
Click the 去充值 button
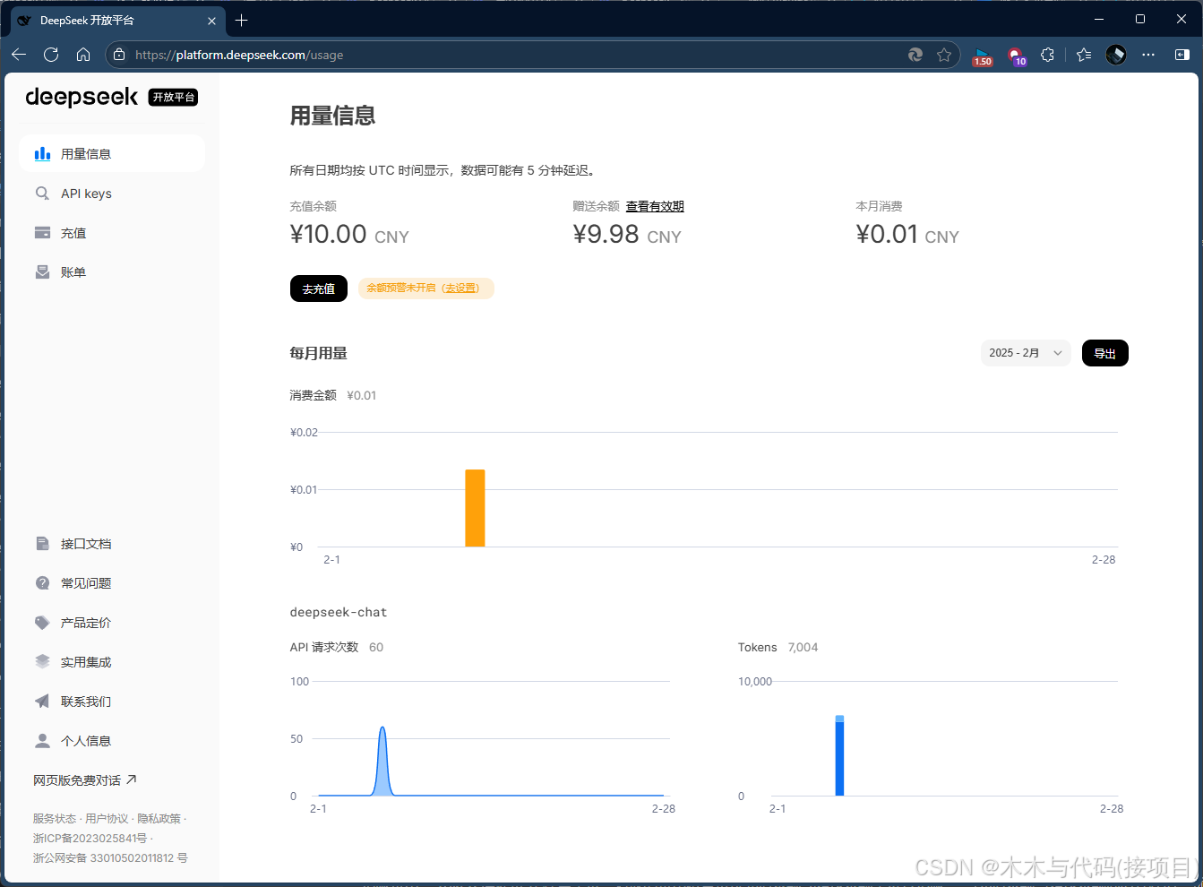click(x=319, y=288)
